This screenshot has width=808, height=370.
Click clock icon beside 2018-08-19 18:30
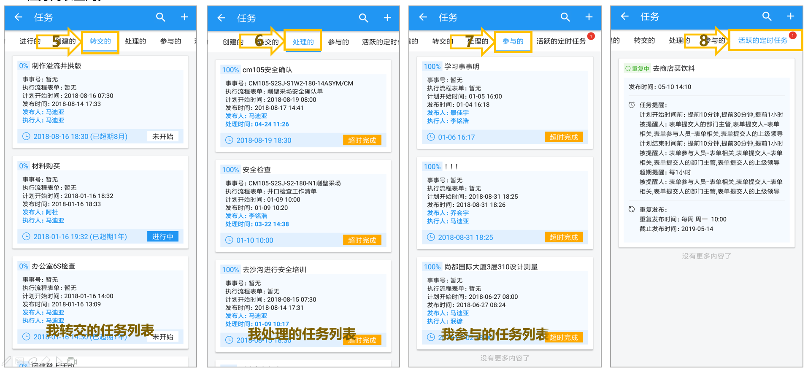coord(229,140)
